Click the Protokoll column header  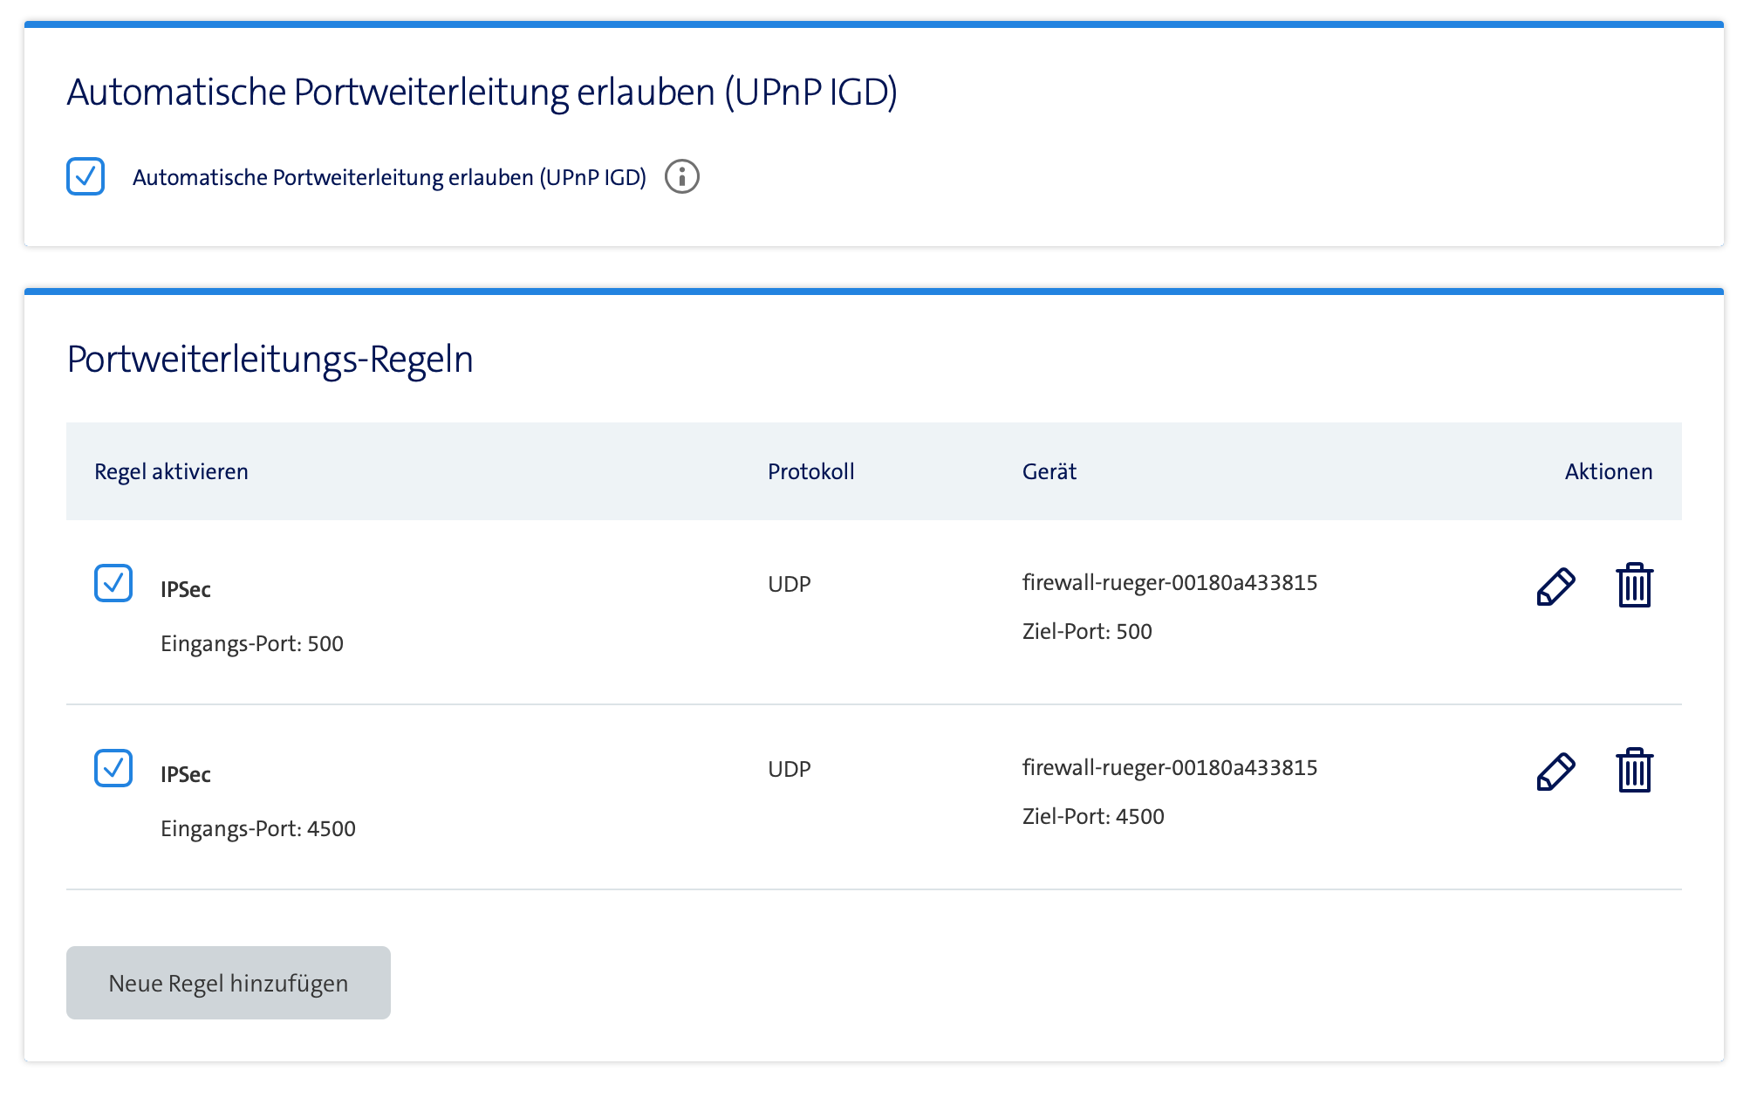pos(810,471)
